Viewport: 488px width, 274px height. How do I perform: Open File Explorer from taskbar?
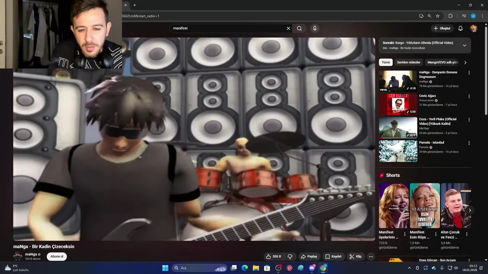coord(255,268)
